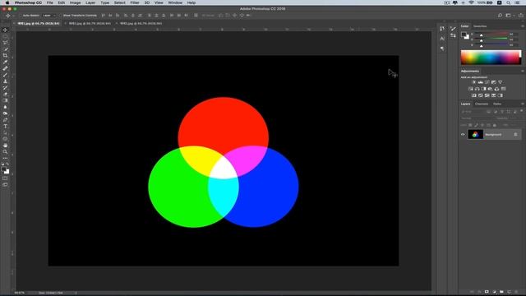
Task: Click the search icon in options bar
Action: (500, 15)
